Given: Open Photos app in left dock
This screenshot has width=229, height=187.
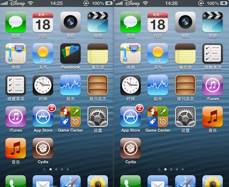Looking at the screenshot, I should tap(98, 181).
